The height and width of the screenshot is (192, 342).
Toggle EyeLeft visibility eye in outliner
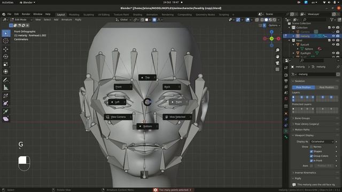click(333, 44)
